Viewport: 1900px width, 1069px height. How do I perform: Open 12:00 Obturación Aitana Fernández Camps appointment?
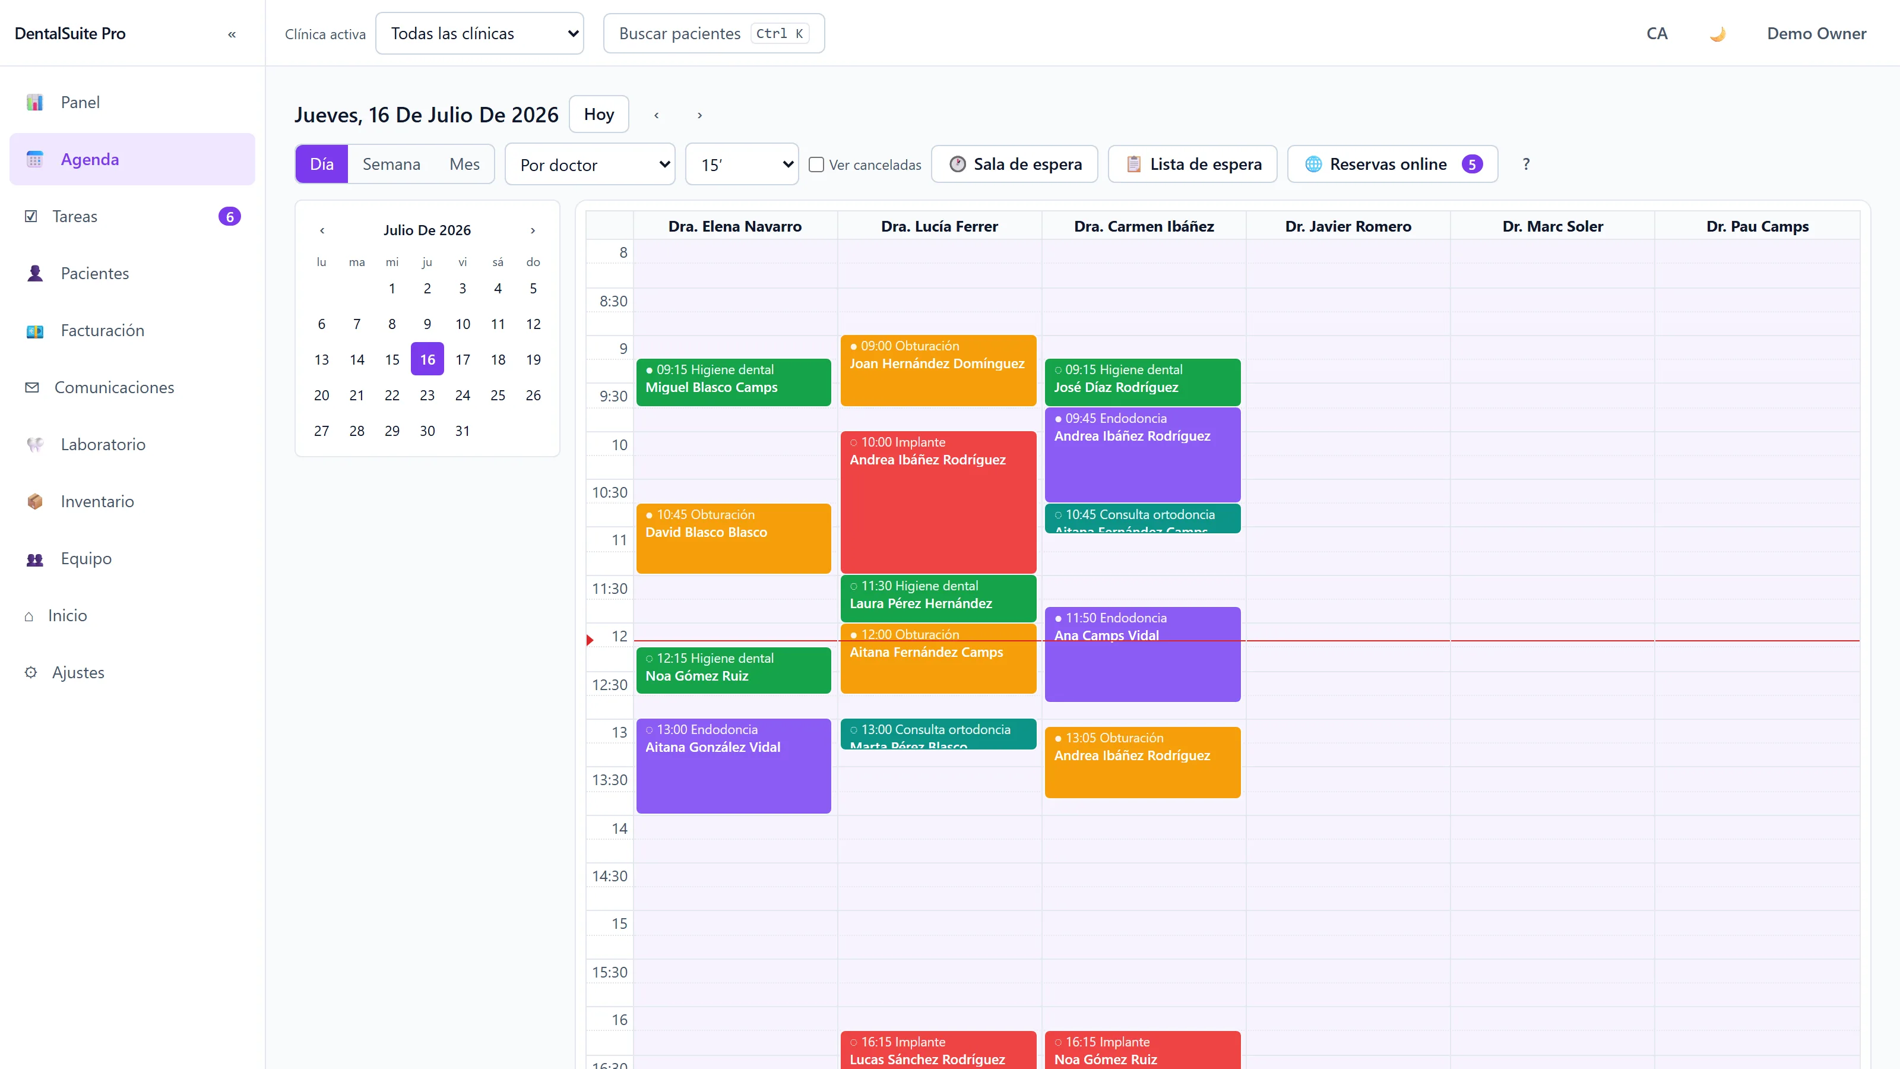(x=938, y=658)
